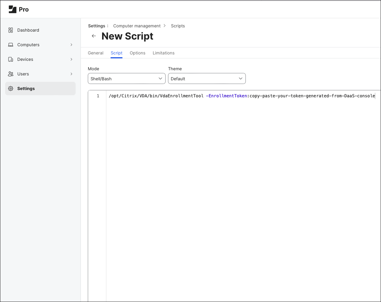Click the Computers laptop icon
Image resolution: width=381 pixels, height=302 pixels.
pyautogui.click(x=11, y=45)
